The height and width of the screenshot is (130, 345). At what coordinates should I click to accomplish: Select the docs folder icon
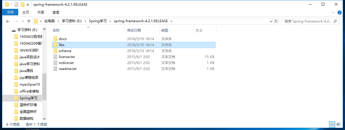coord(56,39)
